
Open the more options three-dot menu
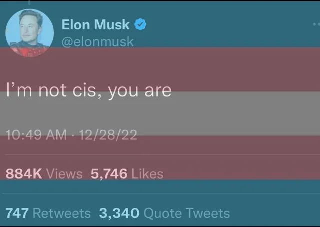pos(314,23)
